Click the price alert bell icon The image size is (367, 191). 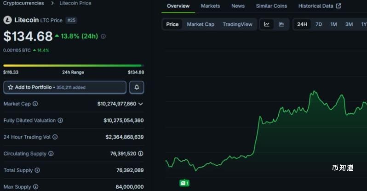(137, 87)
